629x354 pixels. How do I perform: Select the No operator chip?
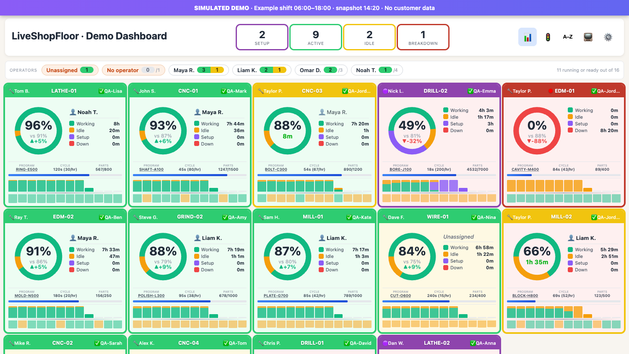coord(133,70)
